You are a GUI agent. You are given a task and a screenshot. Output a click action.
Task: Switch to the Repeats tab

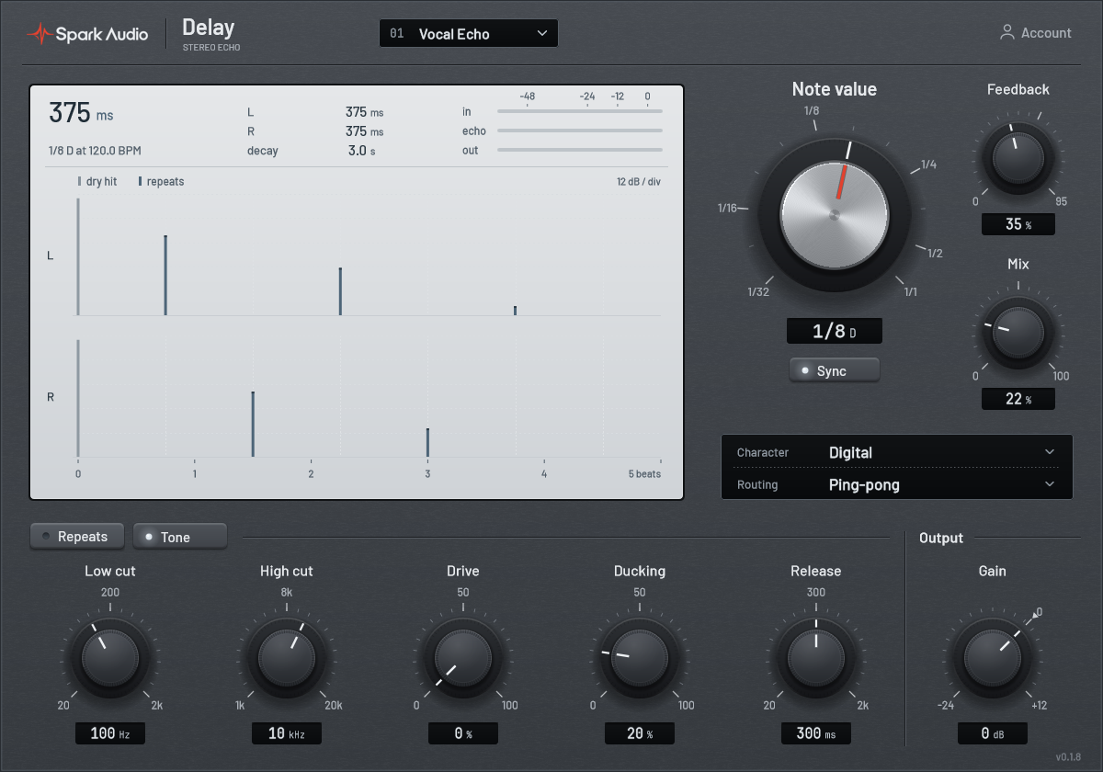(x=77, y=537)
